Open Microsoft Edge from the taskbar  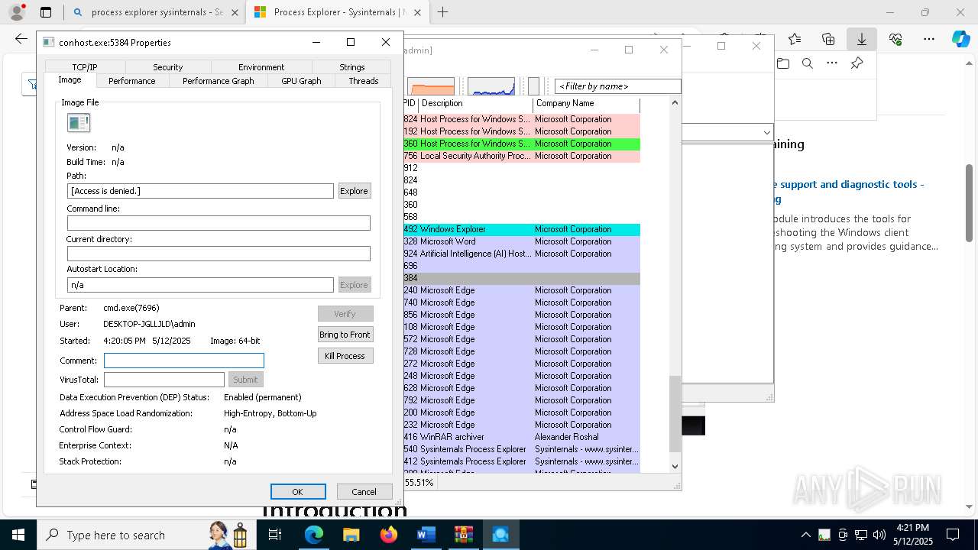tap(314, 535)
